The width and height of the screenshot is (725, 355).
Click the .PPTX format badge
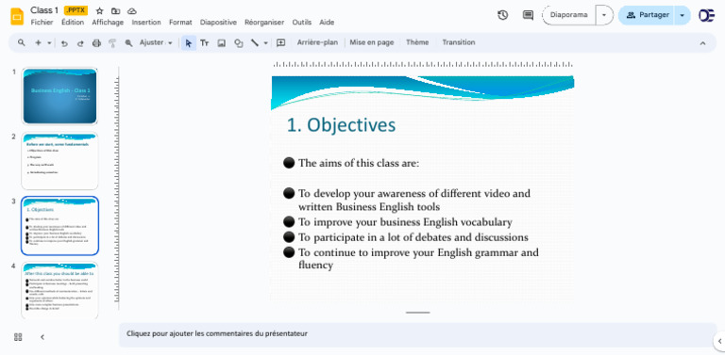76,10
